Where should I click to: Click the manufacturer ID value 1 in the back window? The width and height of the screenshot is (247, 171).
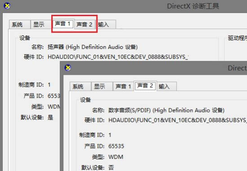pyautogui.click(x=49, y=85)
